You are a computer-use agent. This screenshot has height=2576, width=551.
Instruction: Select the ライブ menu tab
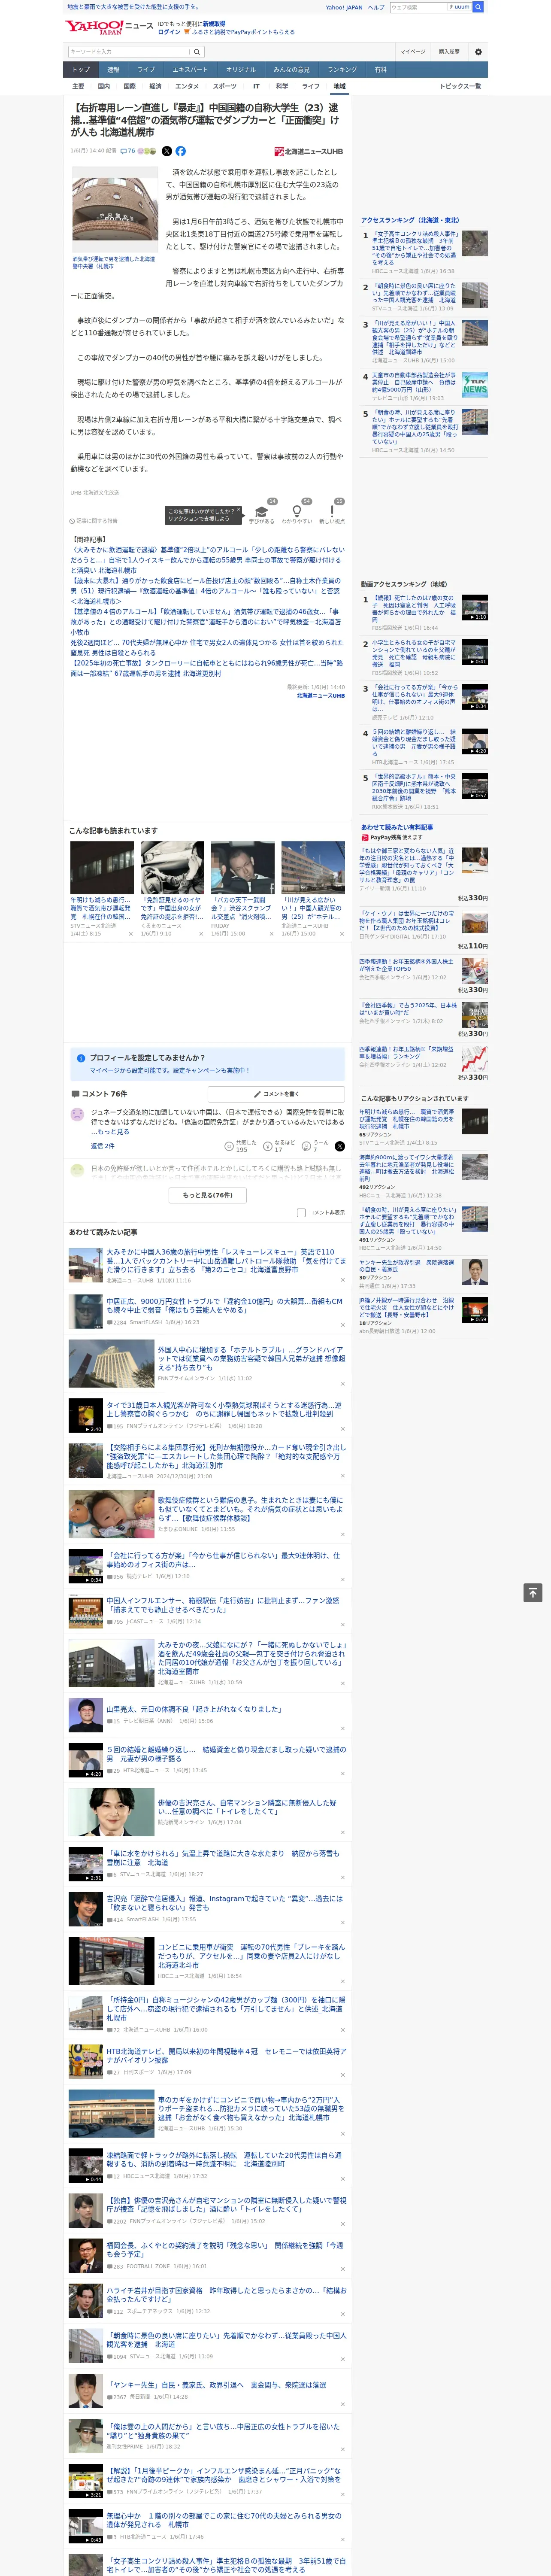[x=146, y=70]
